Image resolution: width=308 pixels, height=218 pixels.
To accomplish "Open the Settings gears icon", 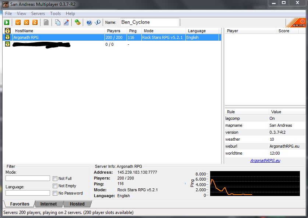I will click(x=77, y=22).
